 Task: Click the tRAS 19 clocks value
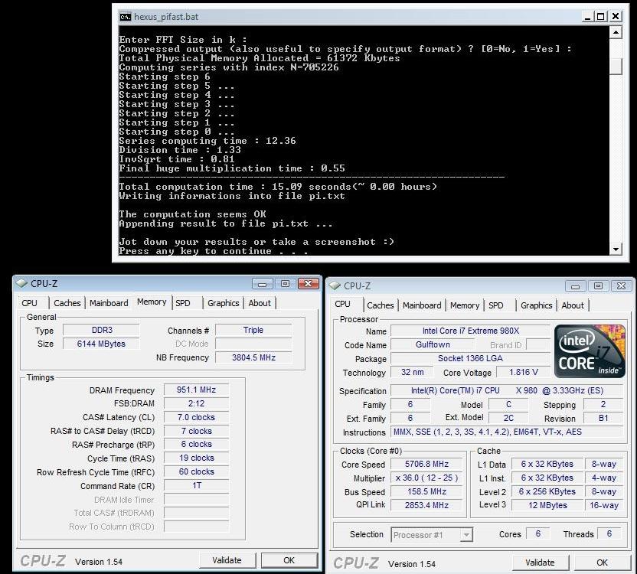tap(197, 458)
